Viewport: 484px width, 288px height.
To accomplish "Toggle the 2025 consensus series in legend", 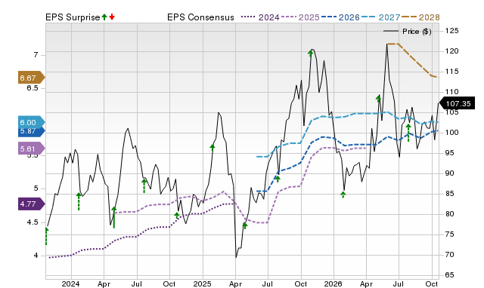I will point(300,17).
